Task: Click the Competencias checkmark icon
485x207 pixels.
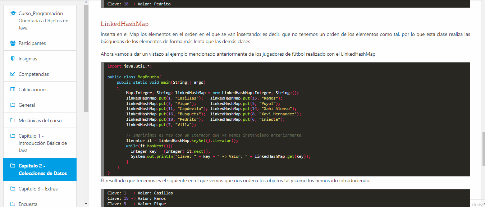Action: [x=13, y=74]
